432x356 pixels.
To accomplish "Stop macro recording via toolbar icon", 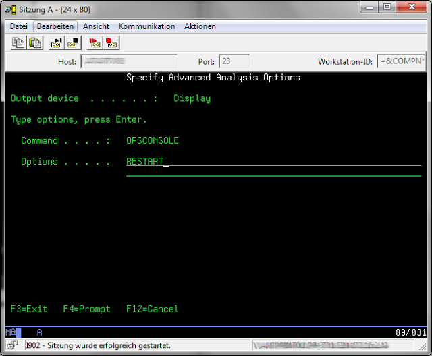I will (x=73, y=42).
